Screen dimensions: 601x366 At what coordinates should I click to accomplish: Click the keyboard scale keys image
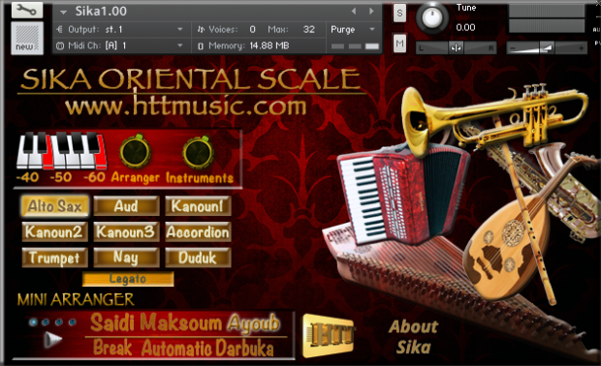[x=61, y=151]
